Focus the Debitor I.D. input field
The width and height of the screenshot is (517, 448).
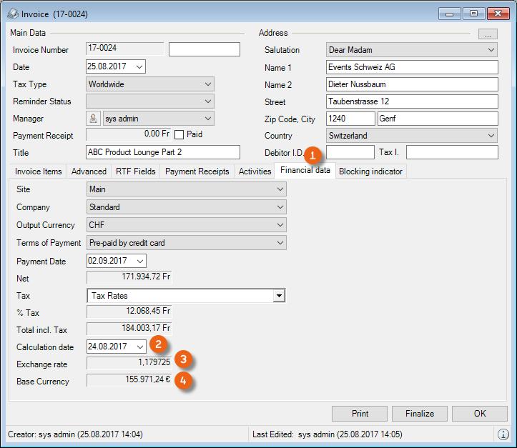(x=350, y=152)
